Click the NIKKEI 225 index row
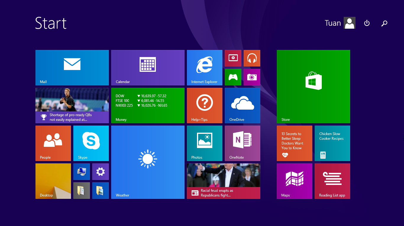Image resolution: width=404 pixels, height=226 pixels. [141, 105]
